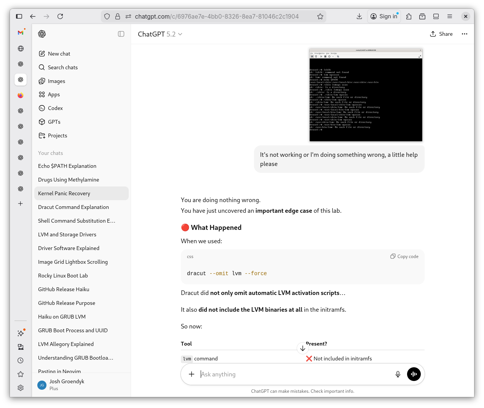Reload the page with the refresh icon
Viewport: 484px width, 408px height.
60,16
